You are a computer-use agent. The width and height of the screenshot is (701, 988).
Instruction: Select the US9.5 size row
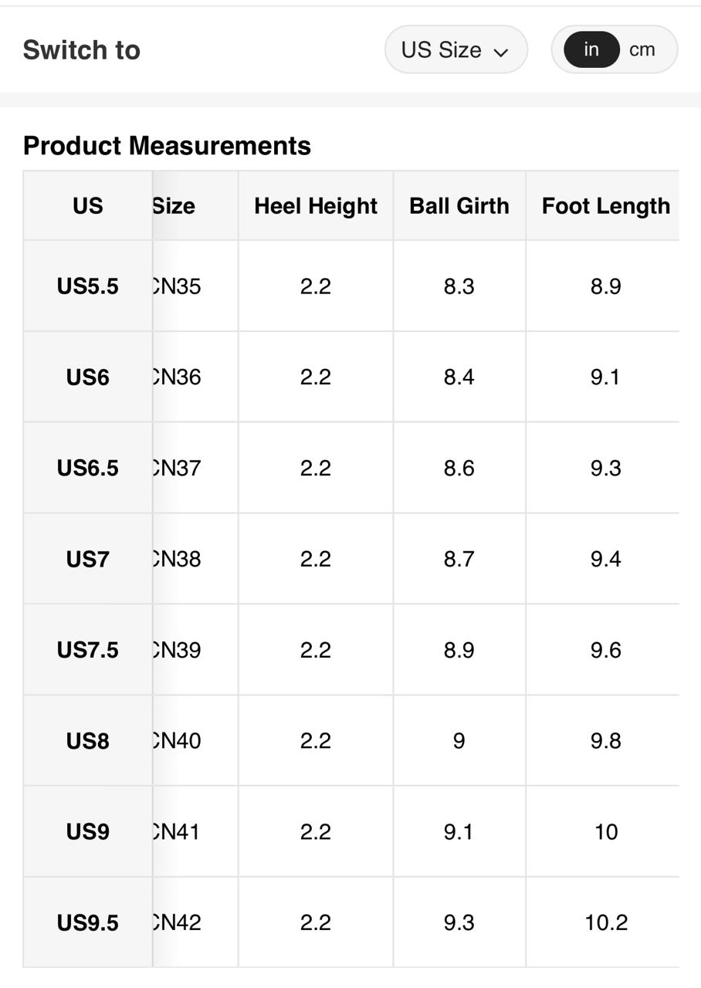click(88, 922)
